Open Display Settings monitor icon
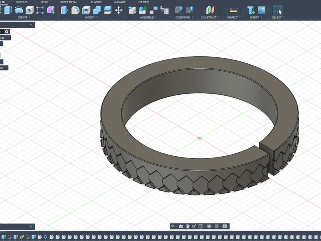 pyautogui.click(x=209, y=226)
